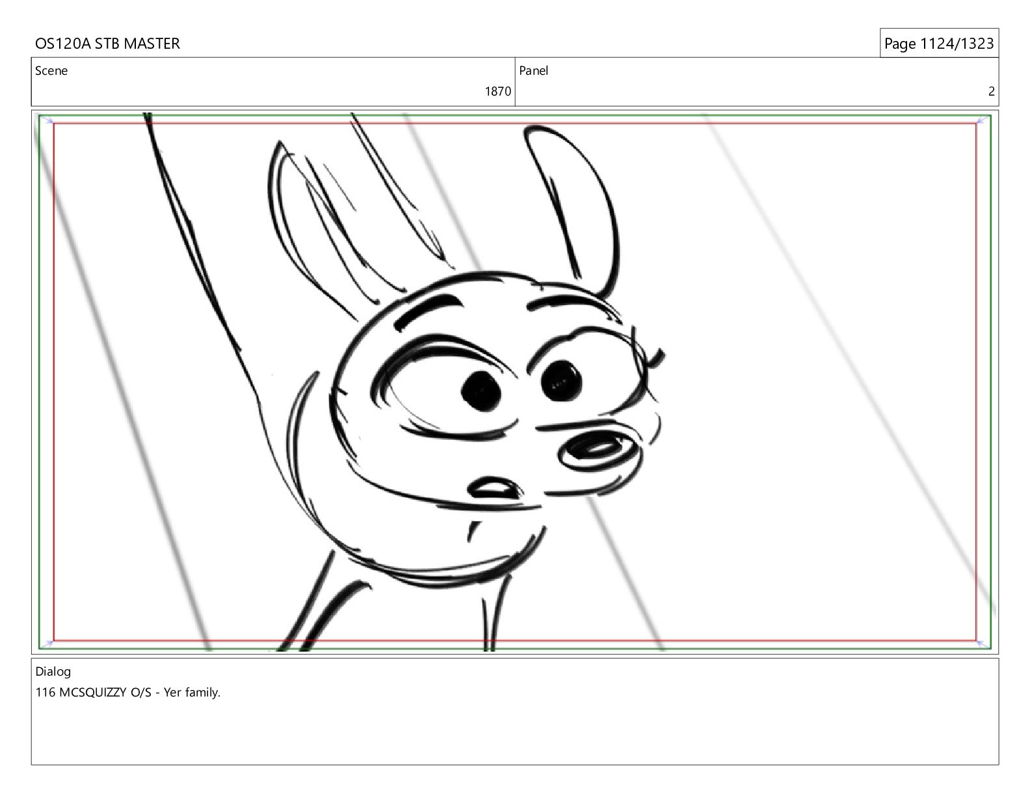The width and height of the screenshot is (1030, 796).
Task: Click the 'Scene' field label
Action: [51, 71]
